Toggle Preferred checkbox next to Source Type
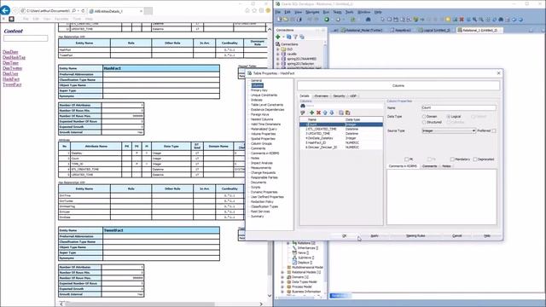This screenshot has width=546, height=307. (x=494, y=130)
